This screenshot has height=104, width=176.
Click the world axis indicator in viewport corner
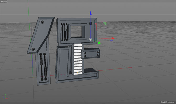click(x=6, y=97)
